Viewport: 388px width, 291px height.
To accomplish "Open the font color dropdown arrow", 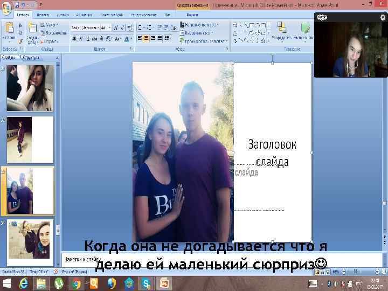I will (131, 39).
